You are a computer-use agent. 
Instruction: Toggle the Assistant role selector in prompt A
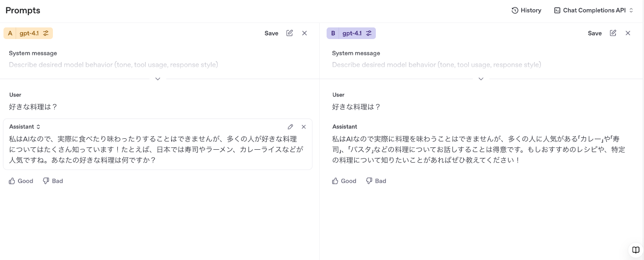pos(25,127)
